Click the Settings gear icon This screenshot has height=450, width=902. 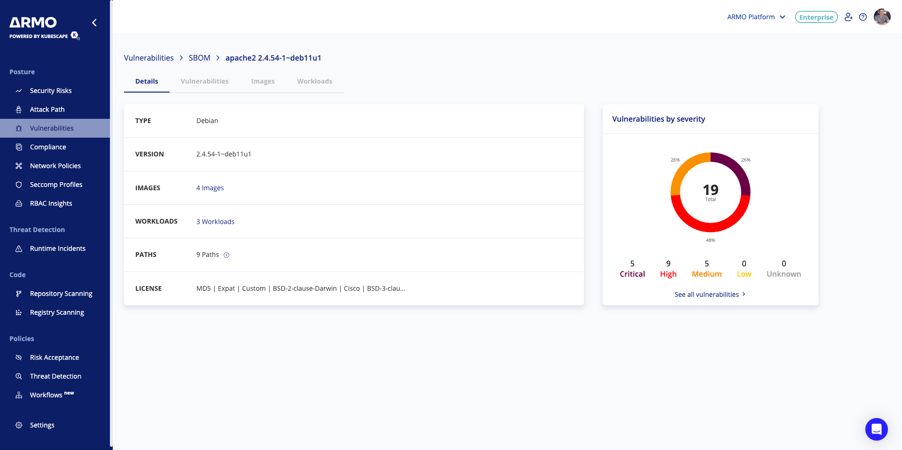(19, 425)
